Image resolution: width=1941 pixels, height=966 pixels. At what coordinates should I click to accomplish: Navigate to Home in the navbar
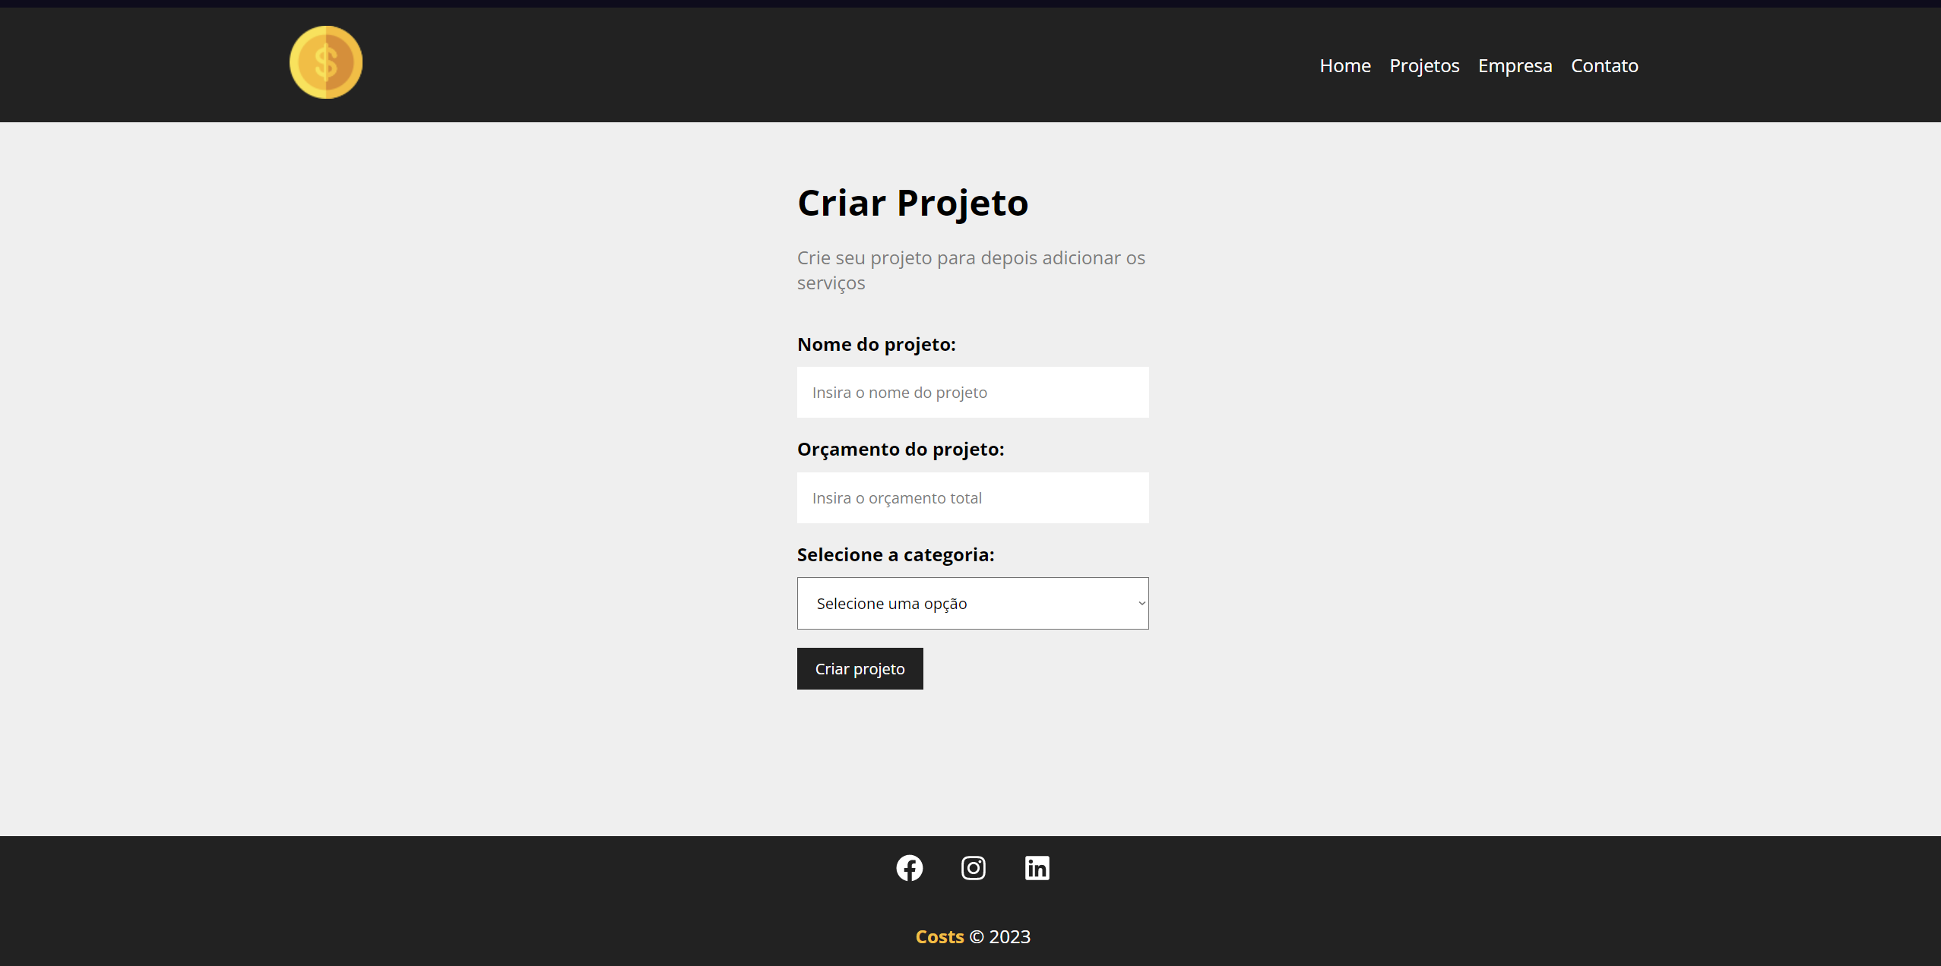[x=1344, y=65]
